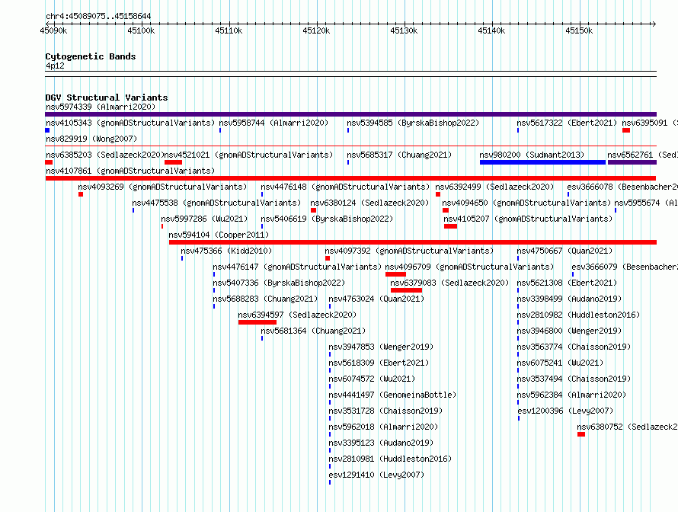This screenshot has height=512, width=678.
Task: Open nsv5394585 (ByrskaBishop2022) entry
Action: click(413, 123)
